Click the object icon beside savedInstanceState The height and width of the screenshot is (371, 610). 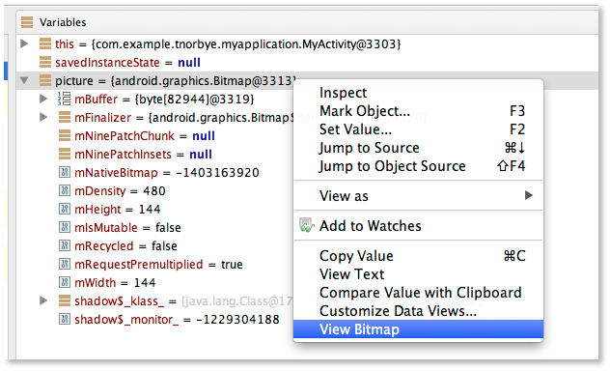click(45, 62)
